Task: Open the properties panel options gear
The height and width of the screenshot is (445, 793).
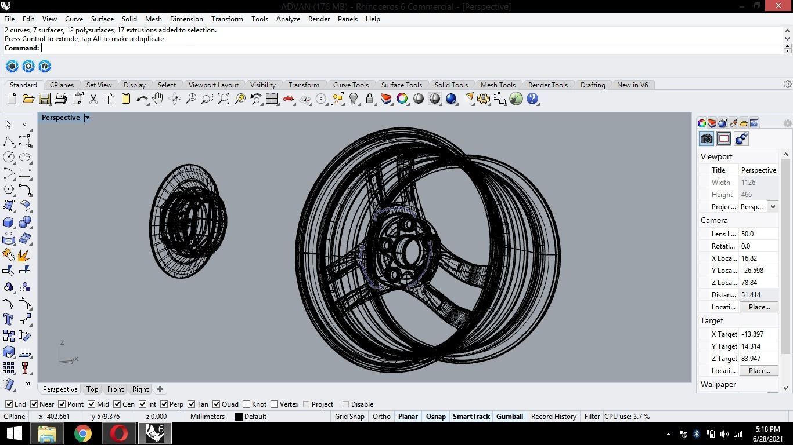Action: coord(787,123)
